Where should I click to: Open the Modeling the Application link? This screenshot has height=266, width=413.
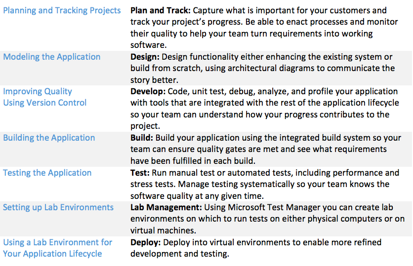51,57
